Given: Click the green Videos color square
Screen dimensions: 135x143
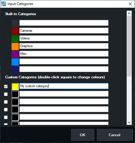Looking at the screenshot, I should click(x=15, y=39).
